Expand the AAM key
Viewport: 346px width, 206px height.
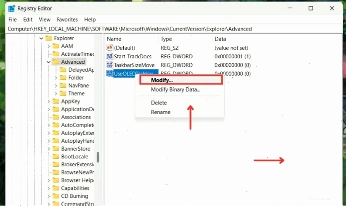tap(48, 46)
